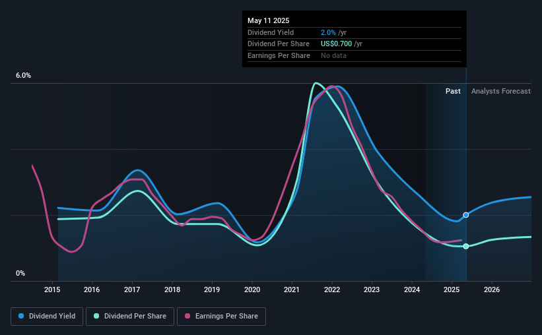Click the 2.0% dividend yield value in tooltip
The image size is (542, 335).
(328, 32)
